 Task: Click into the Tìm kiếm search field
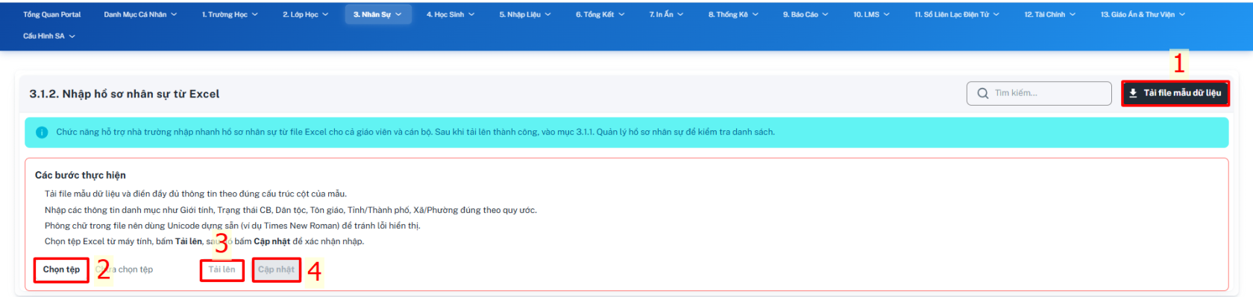1039,93
